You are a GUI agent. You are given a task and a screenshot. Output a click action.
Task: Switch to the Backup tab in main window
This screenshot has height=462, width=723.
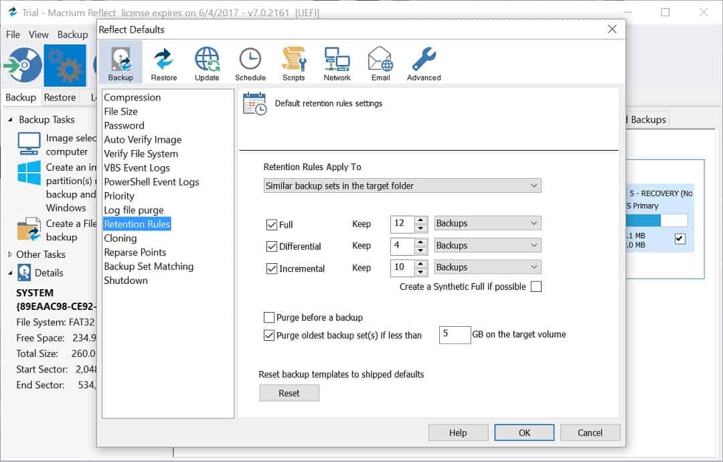21,98
